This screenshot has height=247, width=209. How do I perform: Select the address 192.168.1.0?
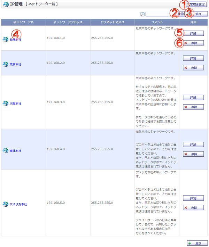[x=56, y=38]
